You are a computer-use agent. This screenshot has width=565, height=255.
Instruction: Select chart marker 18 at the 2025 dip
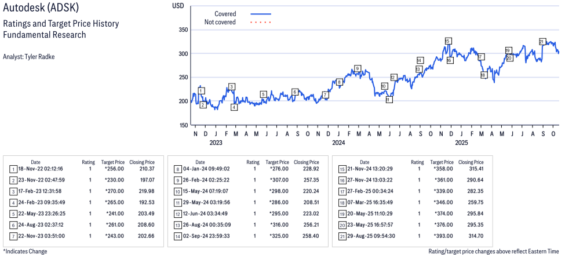(x=483, y=75)
